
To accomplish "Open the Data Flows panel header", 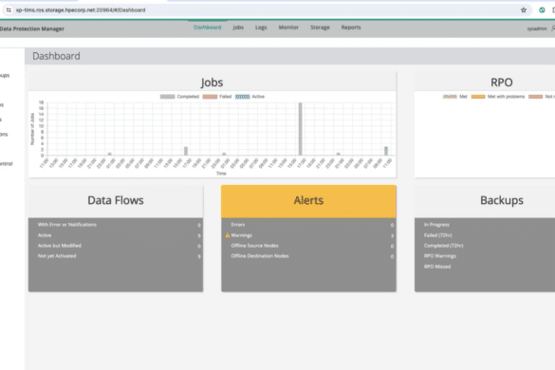I will coord(116,201).
